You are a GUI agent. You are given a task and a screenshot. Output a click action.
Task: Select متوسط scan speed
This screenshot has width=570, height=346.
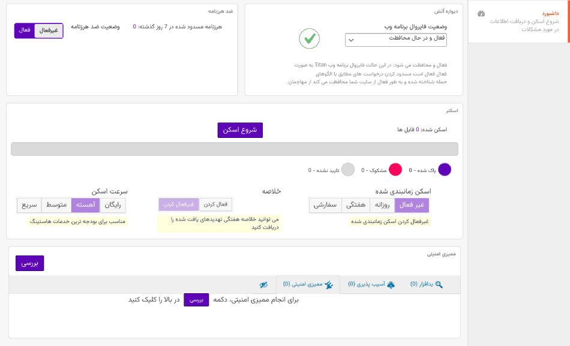point(56,205)
